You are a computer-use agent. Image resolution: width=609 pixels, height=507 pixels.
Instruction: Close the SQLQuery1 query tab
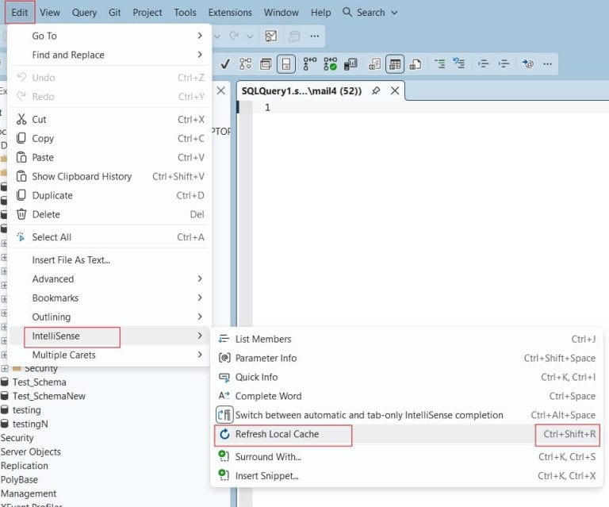pyautogui.click(x=395, y=91)
